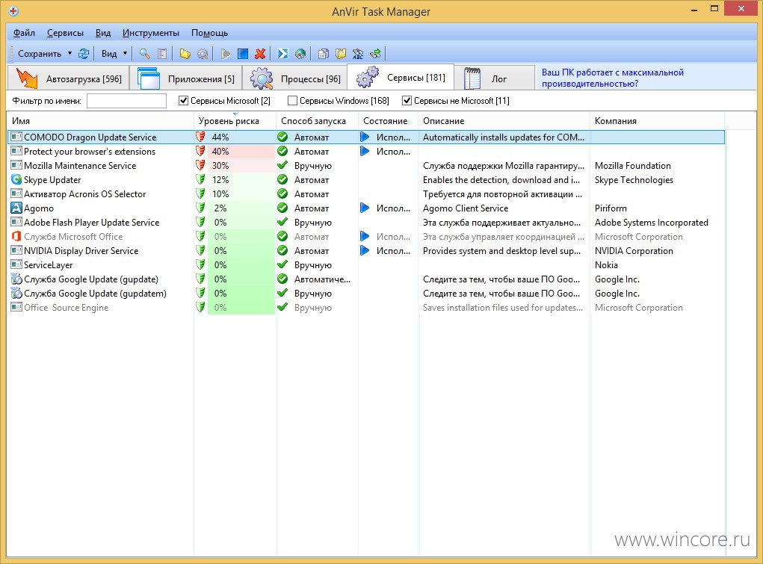Click the running arrow on Protect your browser's extensions row

coord(365,152)
